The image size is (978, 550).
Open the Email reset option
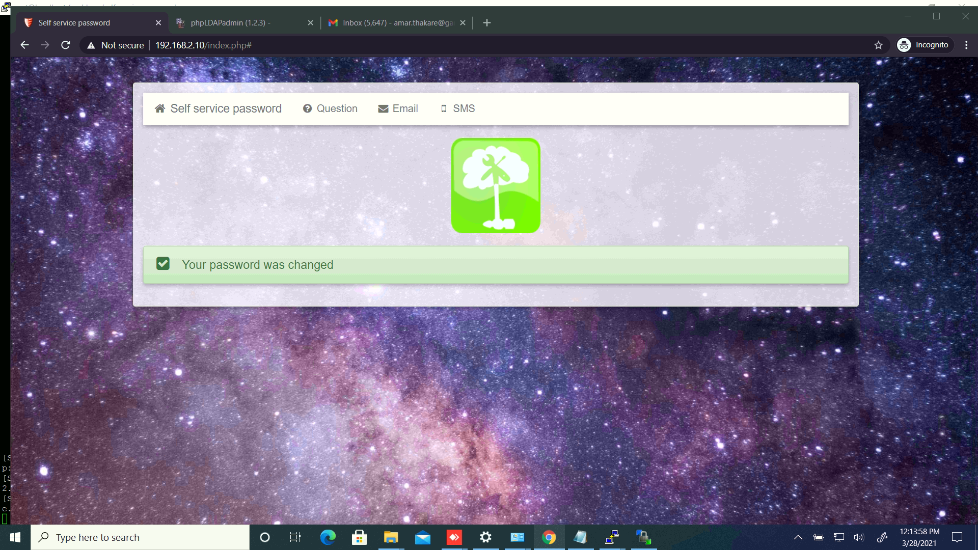398,108
